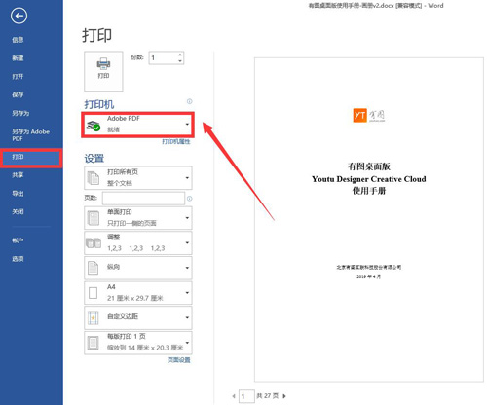Click the printer icon Print button

coord(103,71)
